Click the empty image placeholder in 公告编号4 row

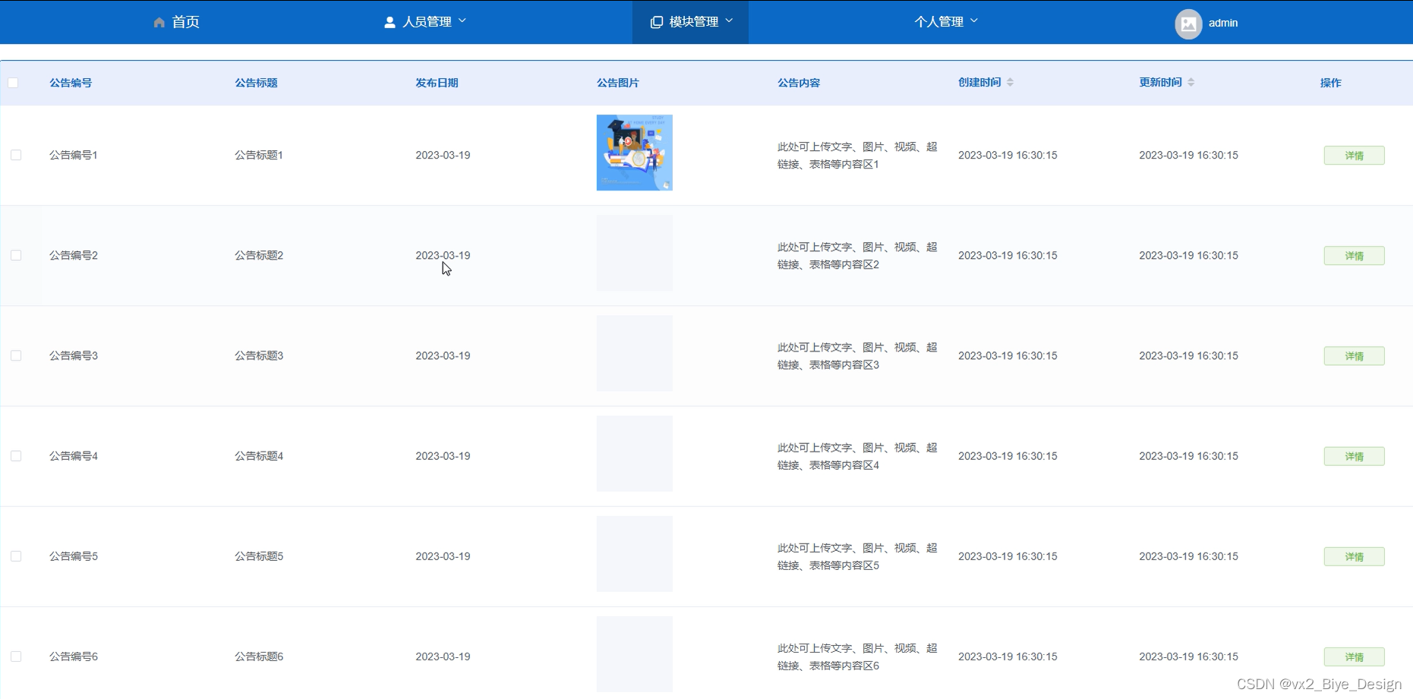tap(635, 453)
